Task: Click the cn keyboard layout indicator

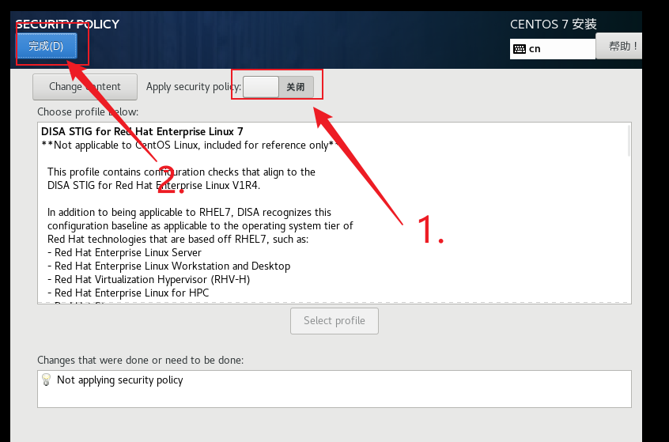Action: click(552, 49)
